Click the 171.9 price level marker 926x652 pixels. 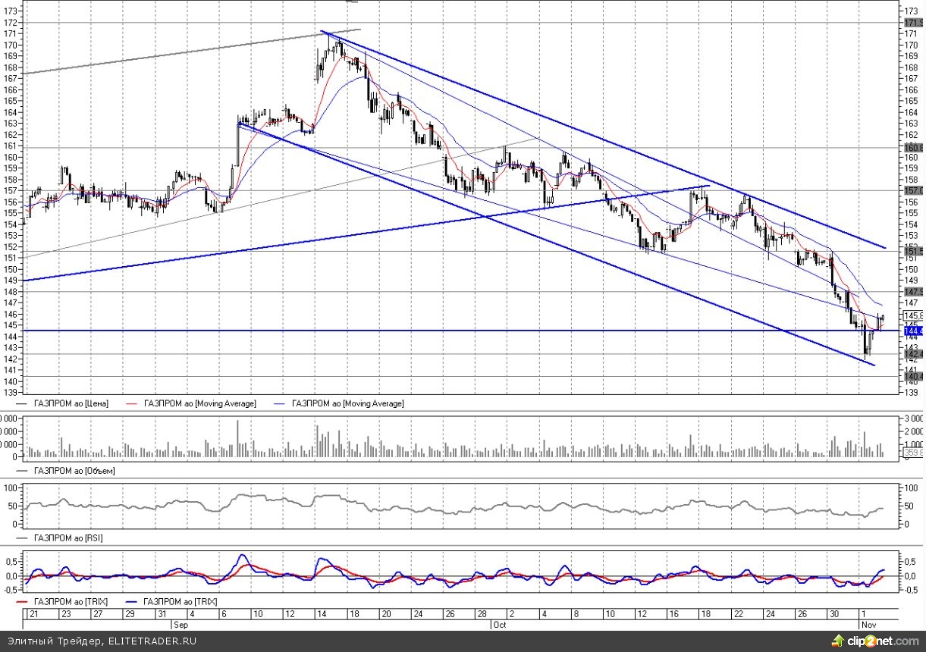913,24
